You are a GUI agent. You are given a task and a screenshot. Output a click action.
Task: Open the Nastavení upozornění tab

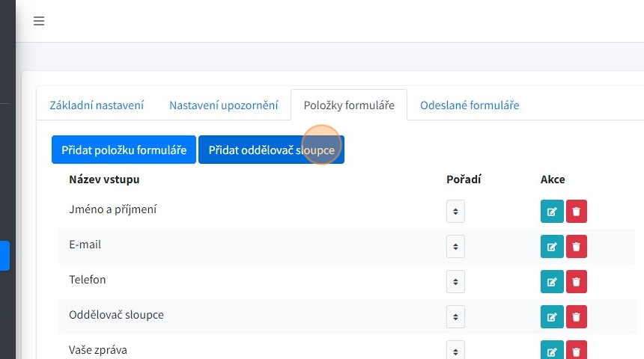pos(223,105)
